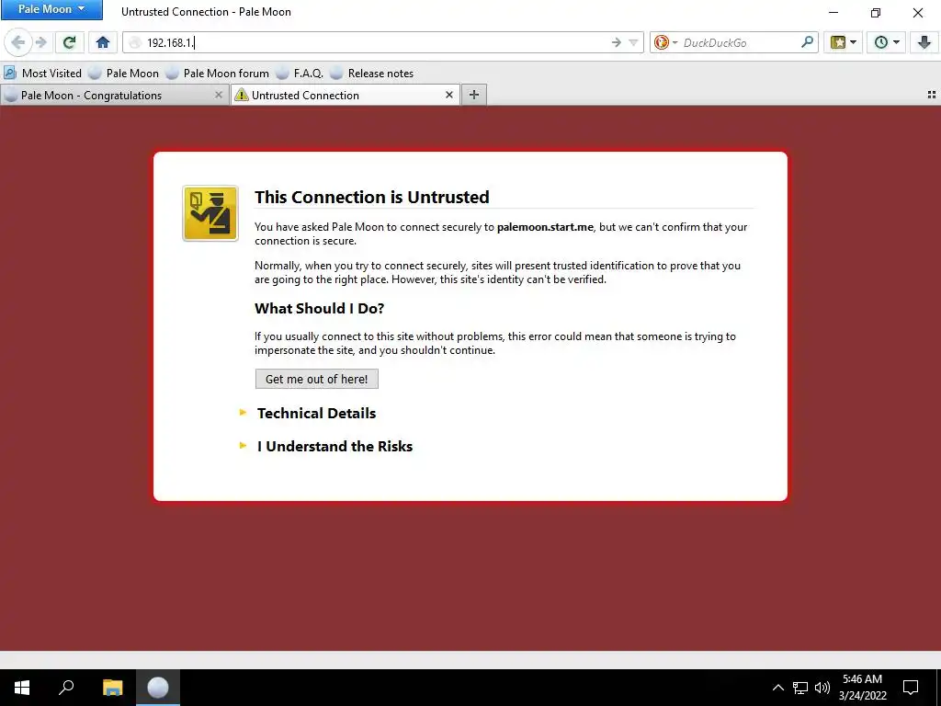Click the tab groups grid icon
Screen dimensions: 941x706
[x=932, y=95]
